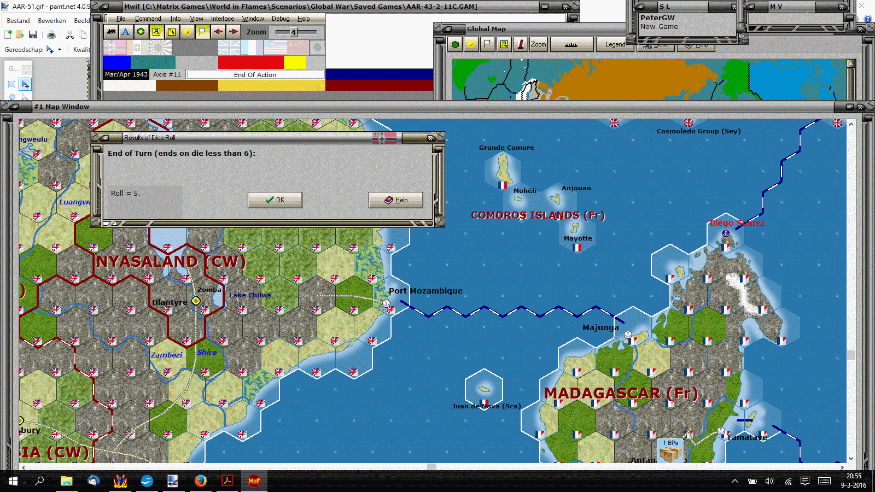
Task: Click the red swatch in the status bar
Action: coord(250,62)
